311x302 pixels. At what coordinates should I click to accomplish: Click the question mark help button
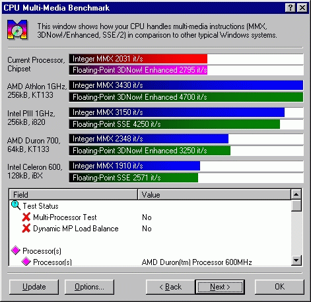290,8
